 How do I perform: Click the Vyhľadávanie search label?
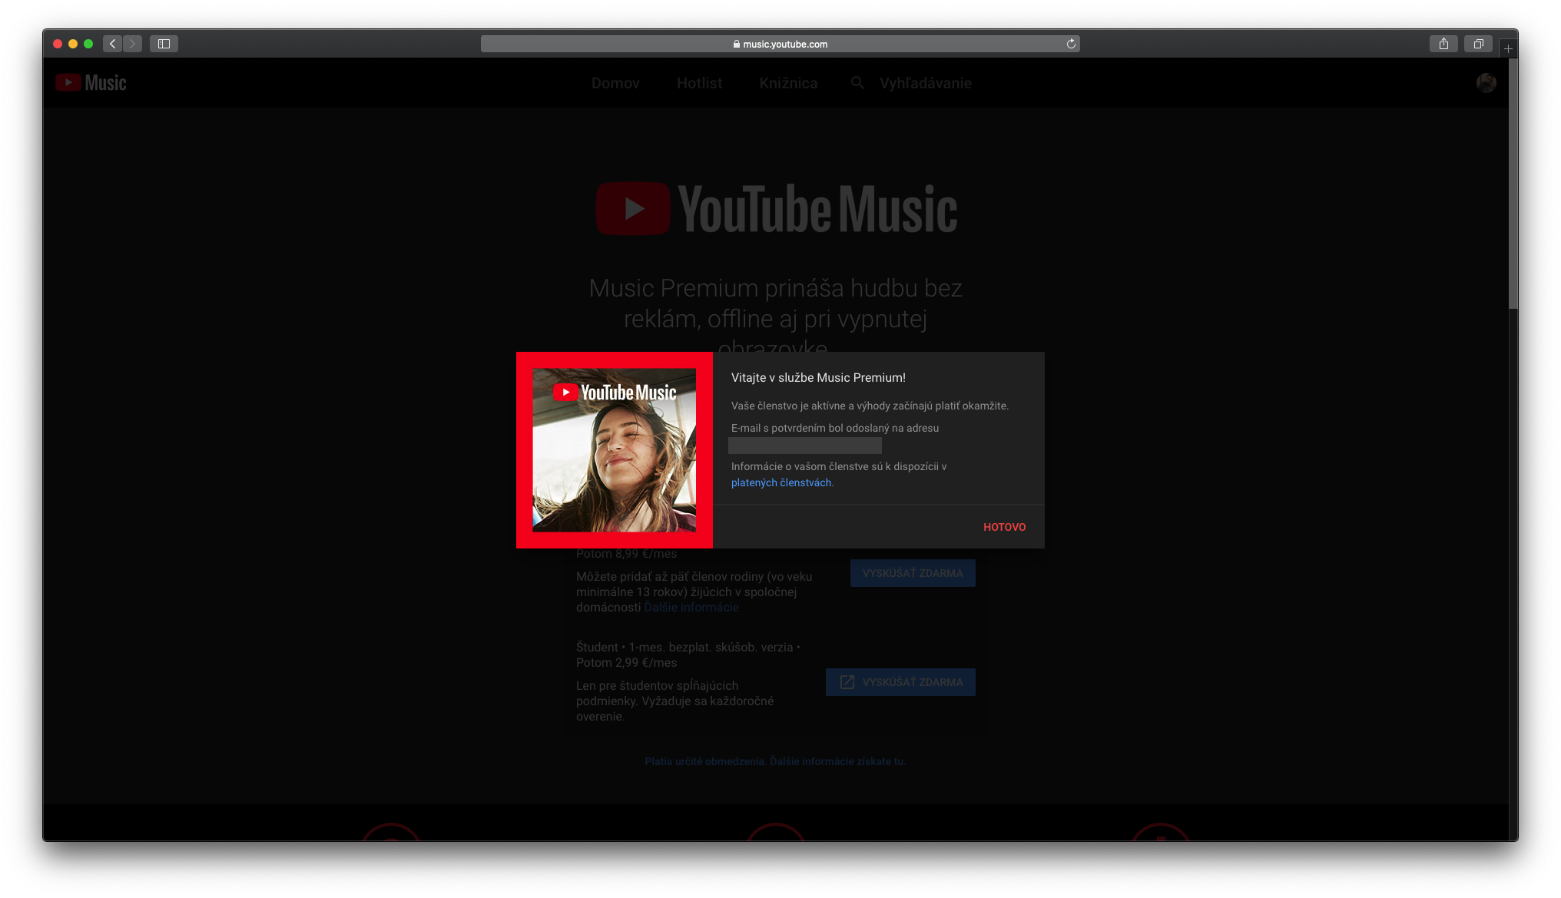click(x=925, y=83)
